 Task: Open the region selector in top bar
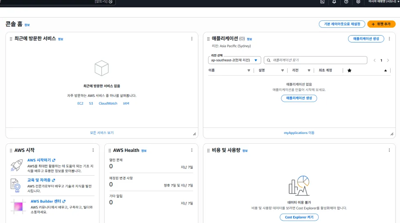[384, 2]
